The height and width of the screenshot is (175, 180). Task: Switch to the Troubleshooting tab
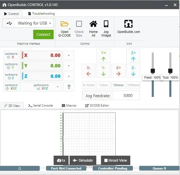(x=41, y=14)
